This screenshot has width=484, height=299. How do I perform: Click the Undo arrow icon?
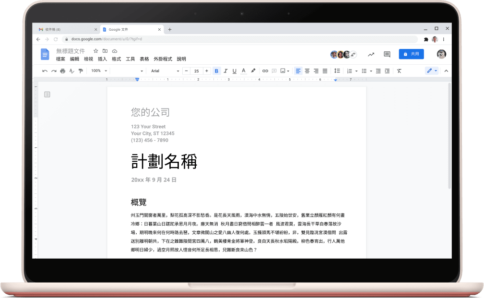click(x=45, y=71)
